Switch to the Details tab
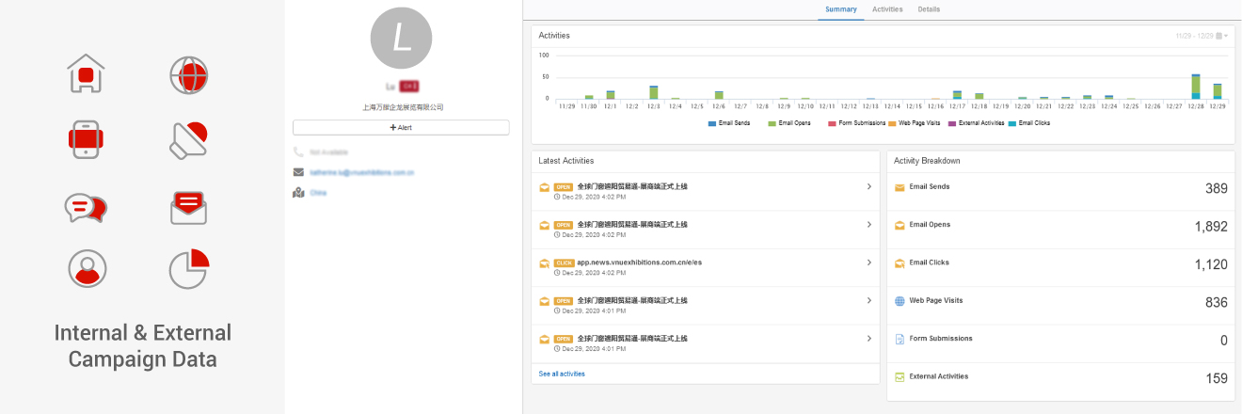Image resolution: width=1242 pixels, height=414 pixels. (x=929, y=9)
